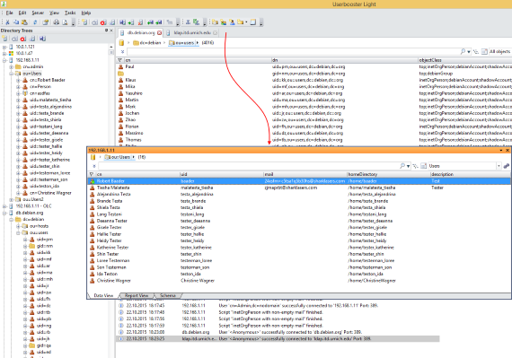Click the New Server icon in the main toolbar

point(84,22)
